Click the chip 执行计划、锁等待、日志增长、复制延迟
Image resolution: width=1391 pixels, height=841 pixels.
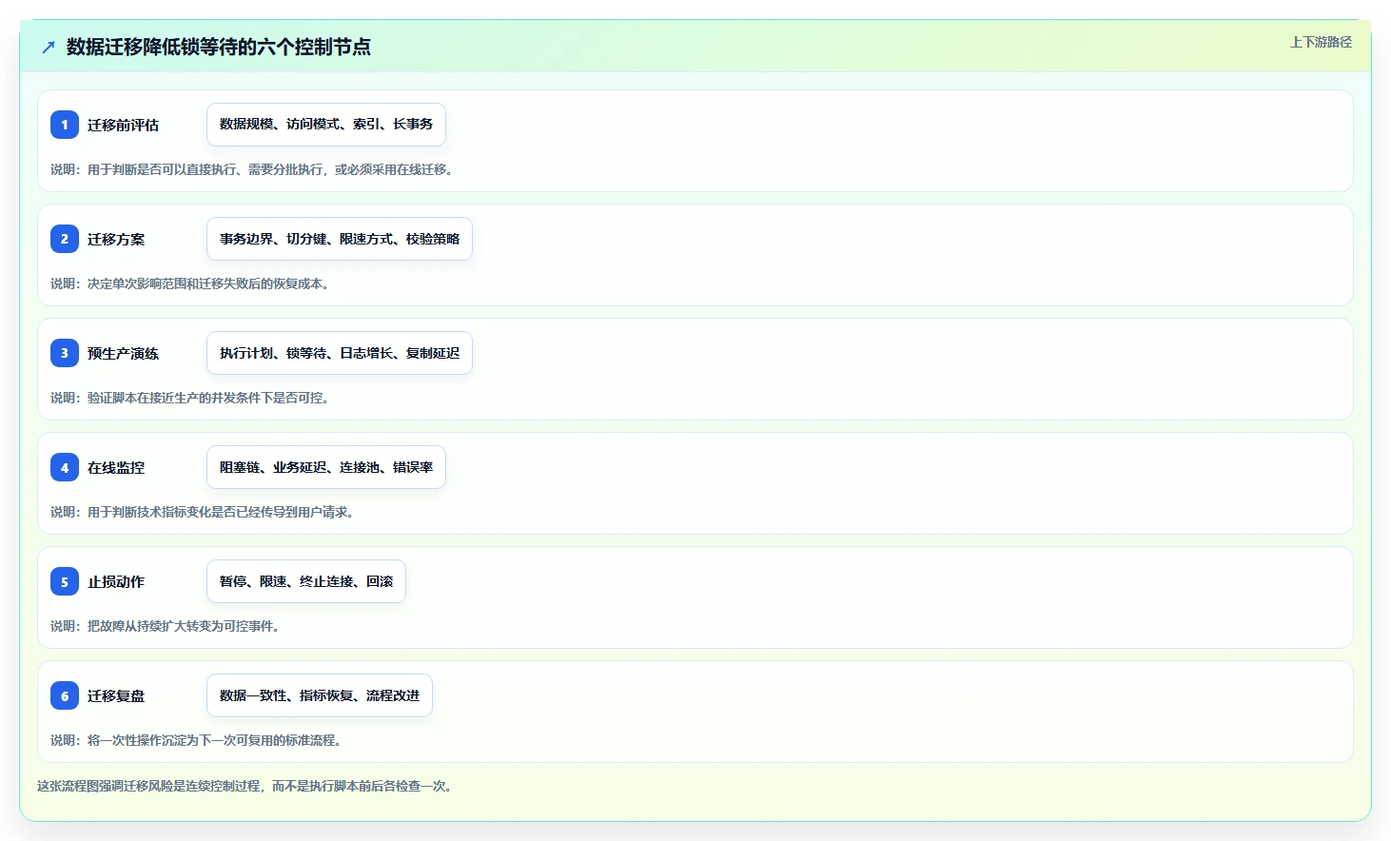pos(340,353)
